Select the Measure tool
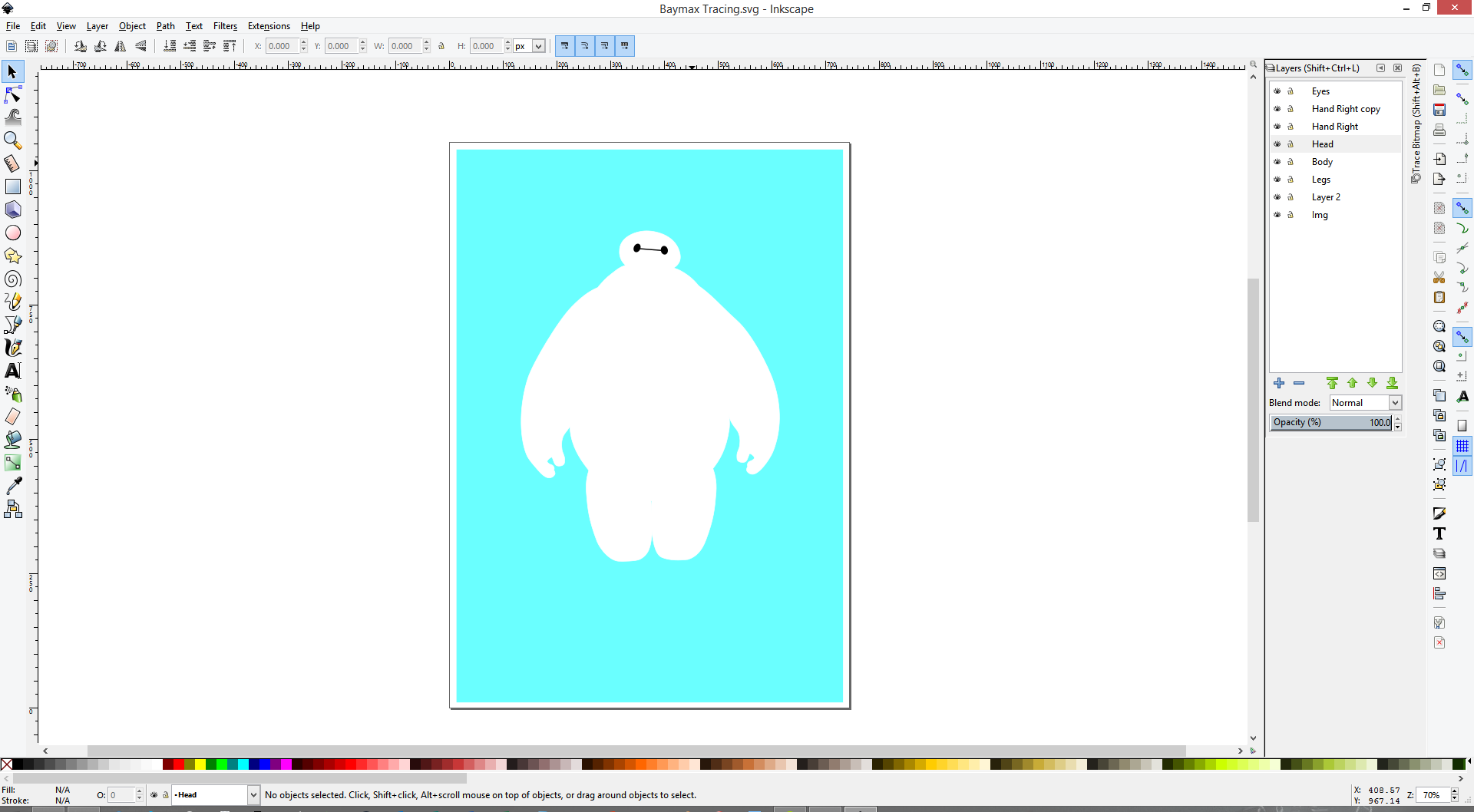1474x812 pixels. point(12,163)
